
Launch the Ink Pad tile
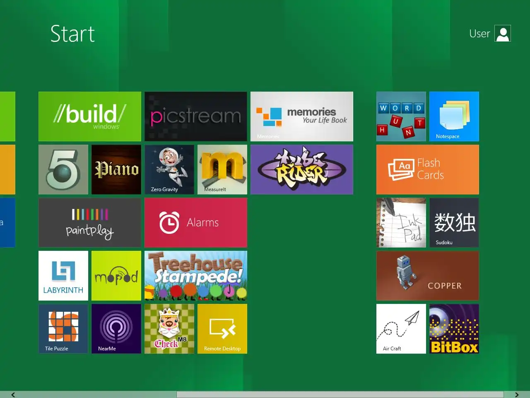click(x=401, y=223)
